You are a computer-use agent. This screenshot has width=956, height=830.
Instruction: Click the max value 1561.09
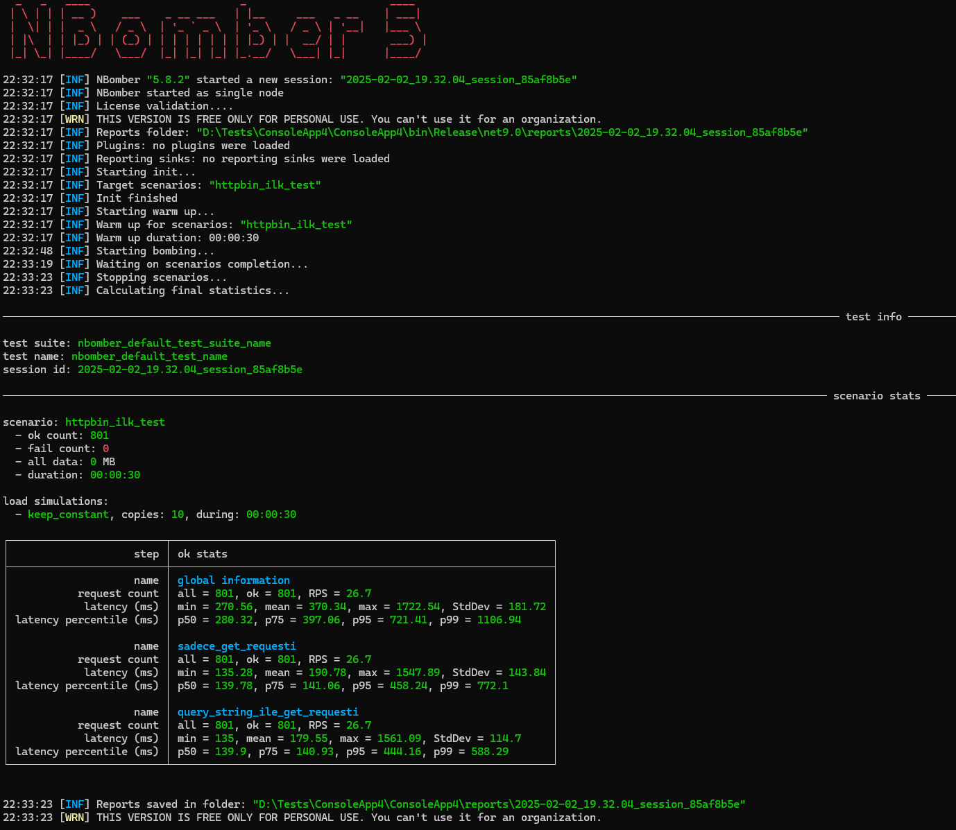click(400, 738)
